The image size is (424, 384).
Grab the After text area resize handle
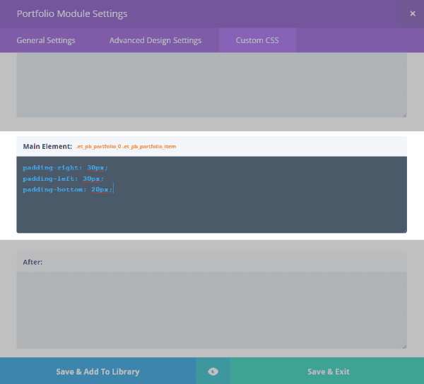pos(404,346)
